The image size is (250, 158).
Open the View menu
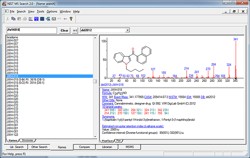pyautogui.click(x=31, y=12)
